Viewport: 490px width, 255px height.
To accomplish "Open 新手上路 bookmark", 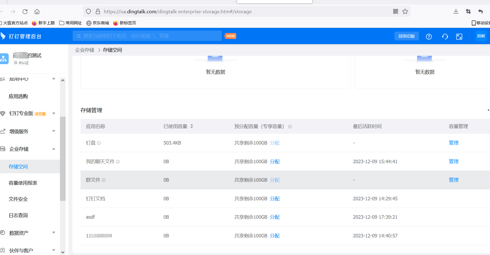I will click(43, 23).
